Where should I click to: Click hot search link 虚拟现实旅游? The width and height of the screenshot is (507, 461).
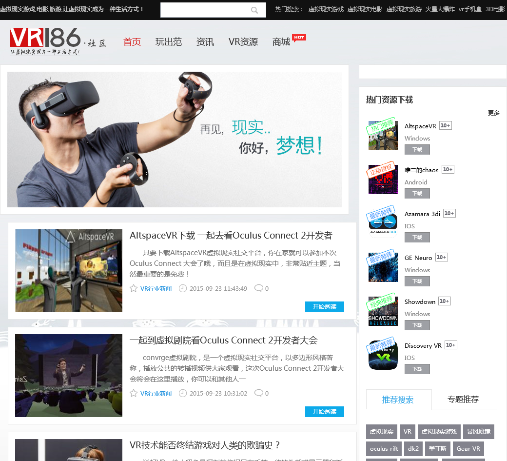point(404,9)
